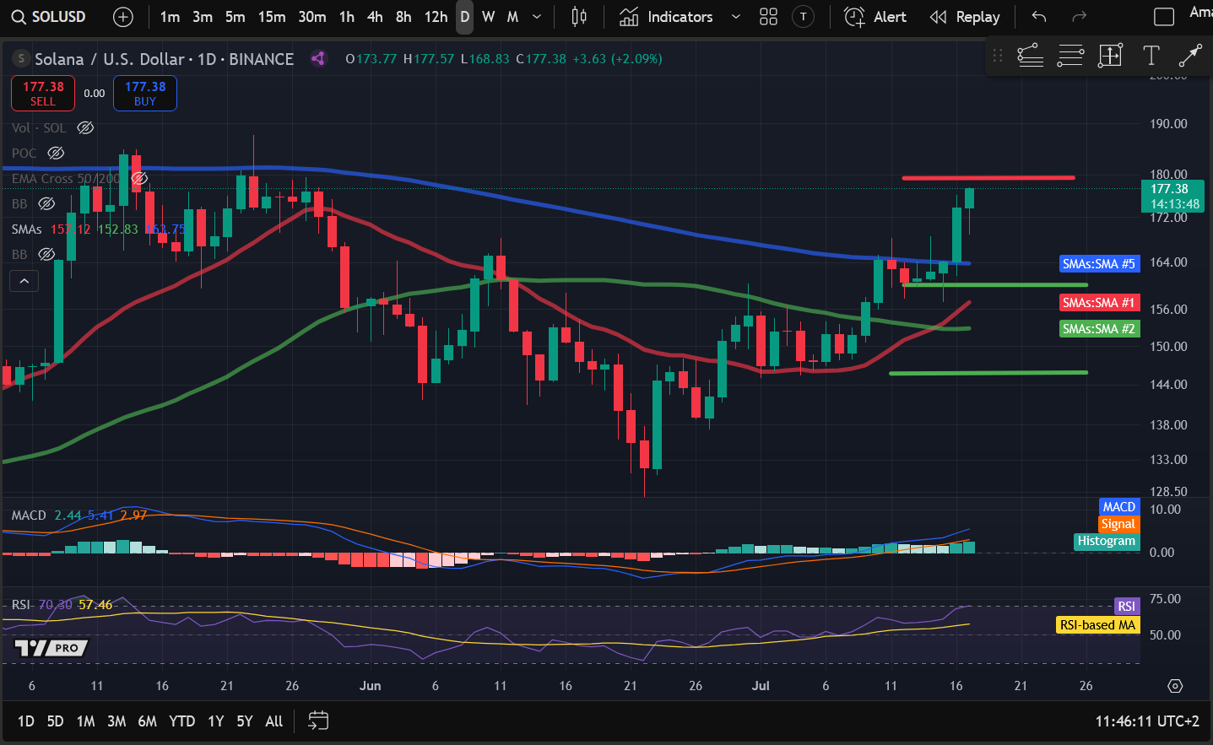This screenshot has width=1213, height=745.
Task: Open the go to date calendar icon
Action: [318, 721]
